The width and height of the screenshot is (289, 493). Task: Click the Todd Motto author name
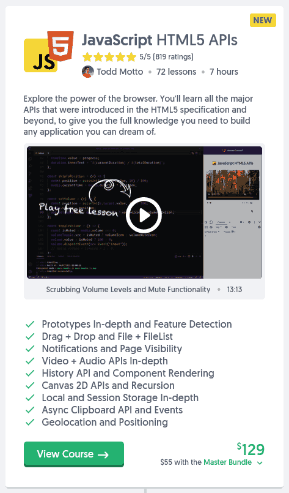pyautogui.click(x=120, y=72)
